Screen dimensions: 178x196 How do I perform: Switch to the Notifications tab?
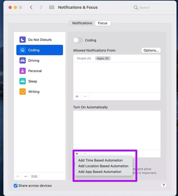click(82, 23)
